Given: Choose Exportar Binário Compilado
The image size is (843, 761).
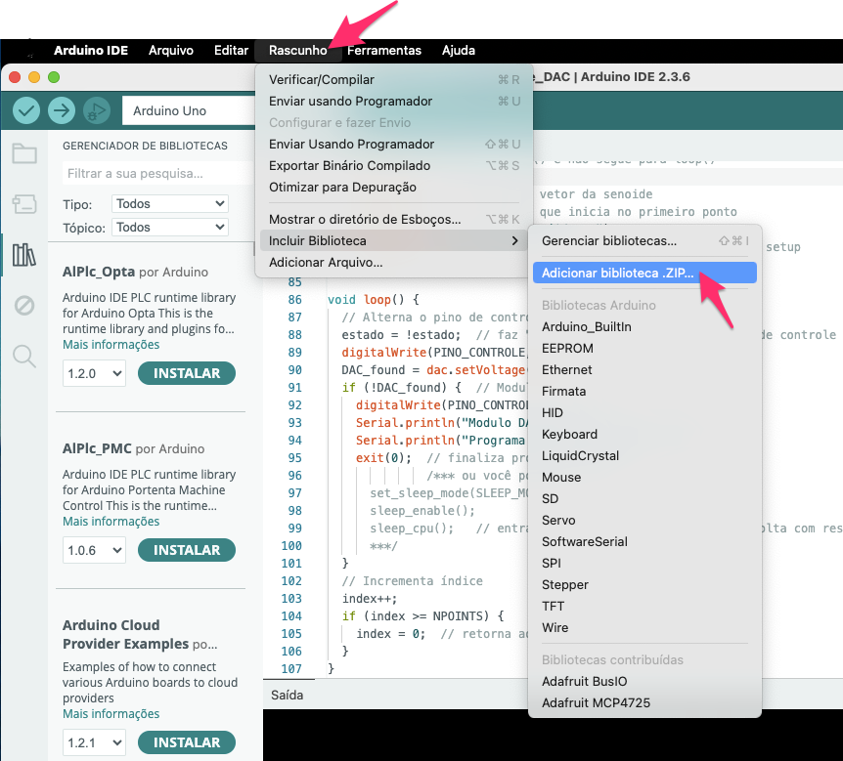Looking at the screenshot, I should (394, 165).
